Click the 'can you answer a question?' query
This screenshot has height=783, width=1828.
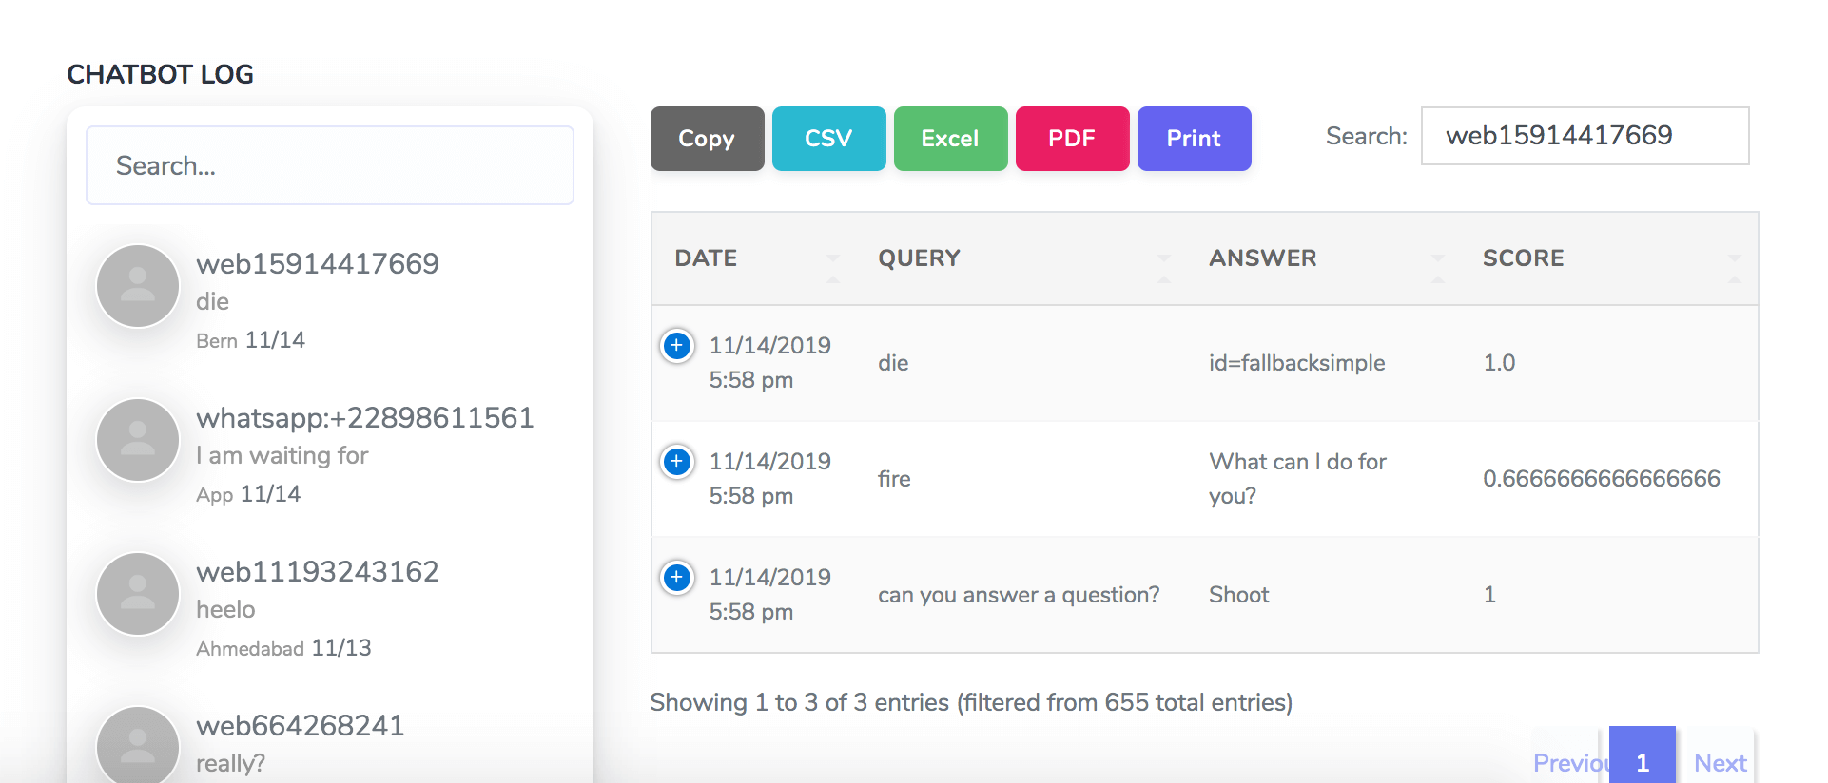point(1019,595)
